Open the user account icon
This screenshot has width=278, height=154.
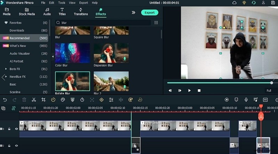tap(263, 3)
